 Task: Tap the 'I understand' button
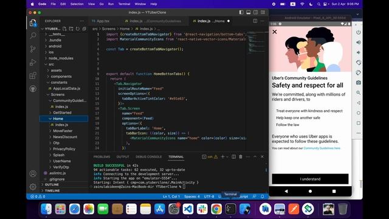310,179
